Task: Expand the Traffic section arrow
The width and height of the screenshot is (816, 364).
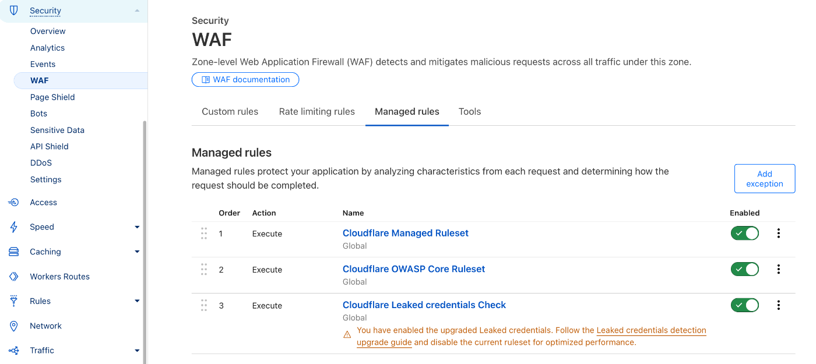Action: [137, 351]
